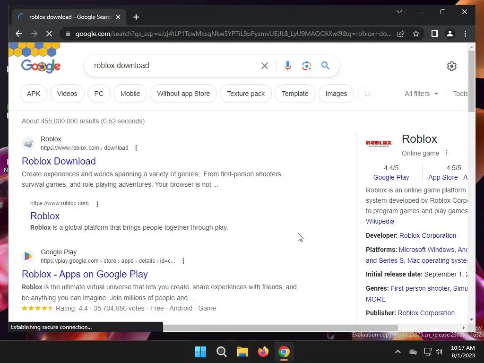Clear the search box with the X
The width and height of the screenshot is (484, 363).
tap(265, 65)
